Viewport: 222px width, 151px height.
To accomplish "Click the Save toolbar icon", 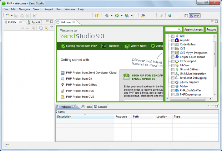I will [x=16, y=16].
